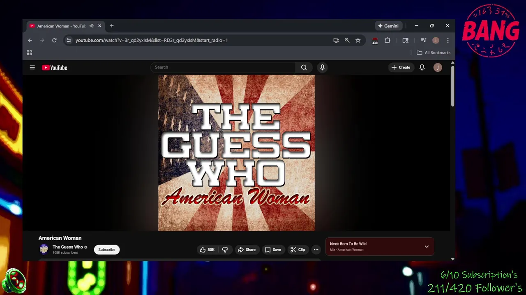The height and width of the screenshot is (295, 526).
Task: Click the Google Lens search icon in toolbar
Action: pyautogui.click(x=406, y=40)
